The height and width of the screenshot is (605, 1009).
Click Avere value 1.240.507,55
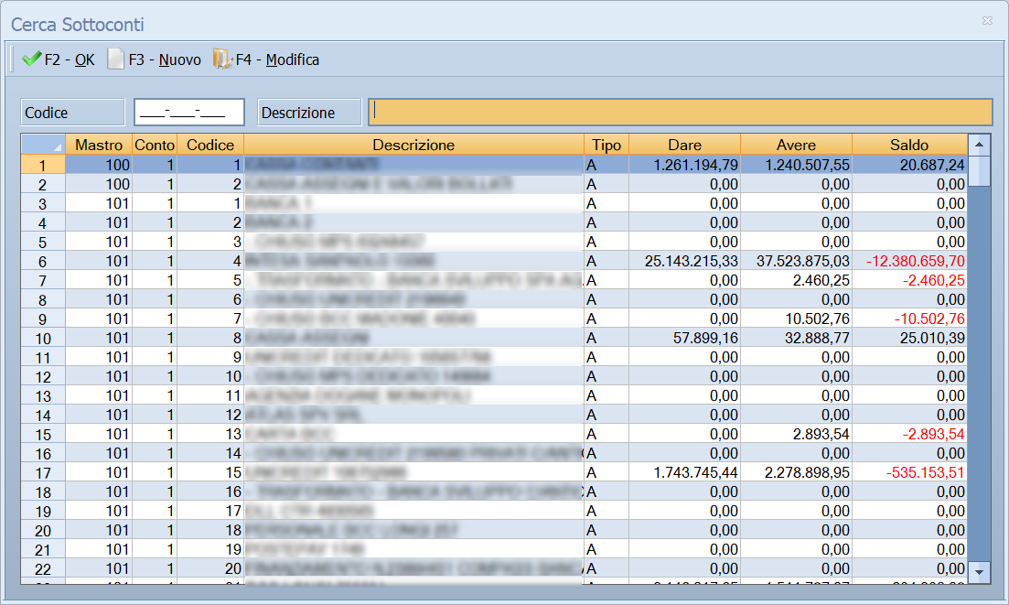[807, 166]
